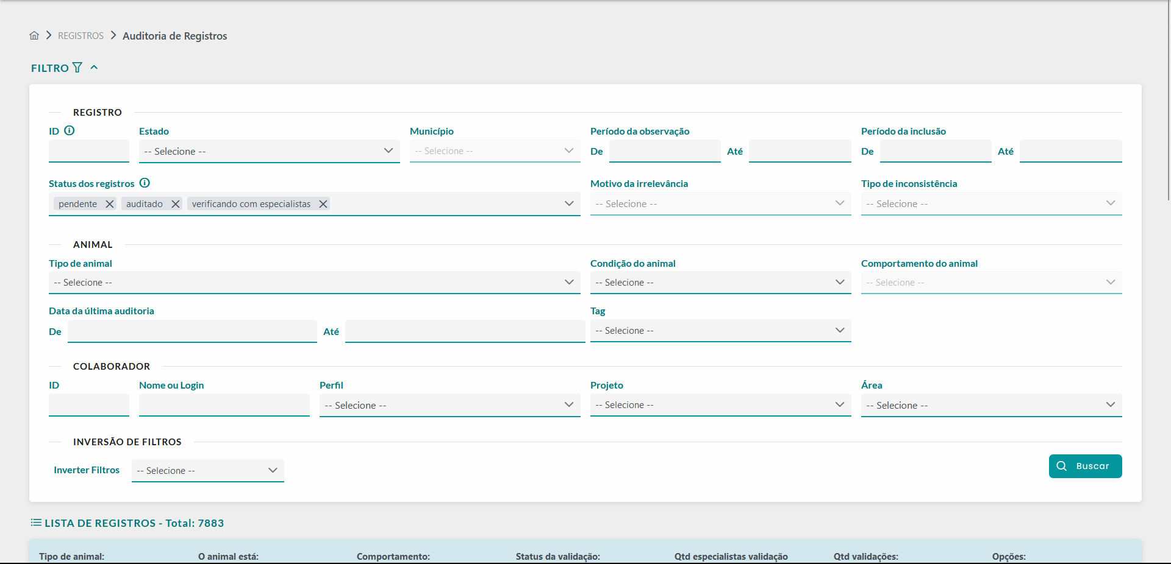1171x564 pixels.
Task: Open the Tag dropdown
Action: (x=721, y=331)
